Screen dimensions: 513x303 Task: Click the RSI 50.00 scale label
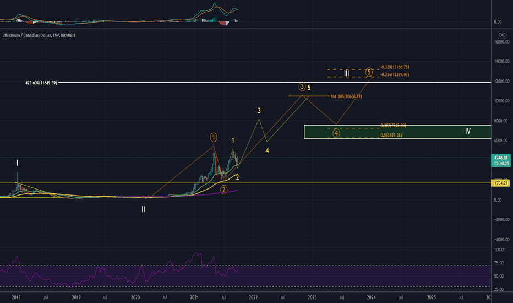coord(499,276)
